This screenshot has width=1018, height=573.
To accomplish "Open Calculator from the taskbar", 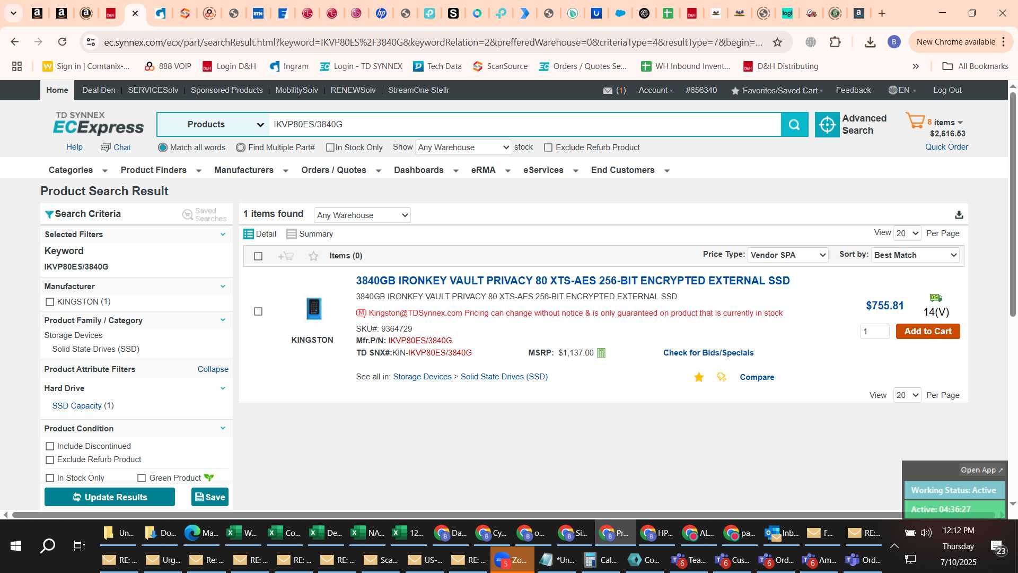I will (601, 560).
